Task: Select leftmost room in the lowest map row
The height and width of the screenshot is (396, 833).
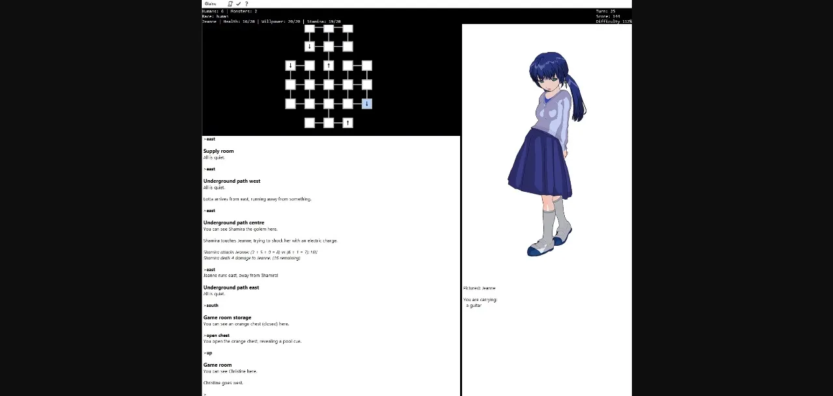Action: 310,123
